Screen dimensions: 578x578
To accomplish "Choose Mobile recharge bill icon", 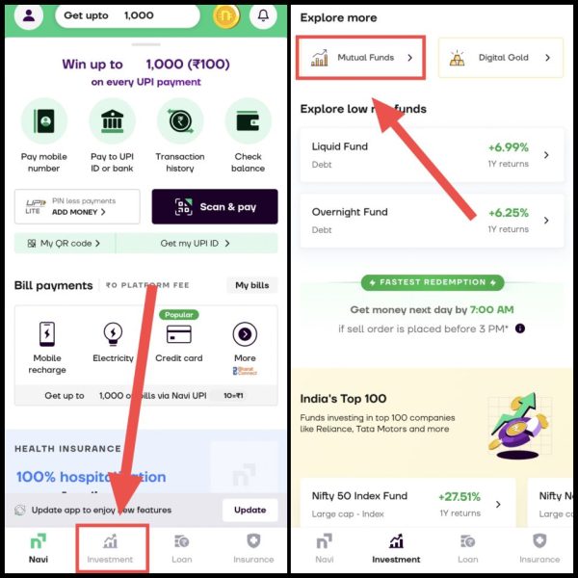I will (47, 334).
